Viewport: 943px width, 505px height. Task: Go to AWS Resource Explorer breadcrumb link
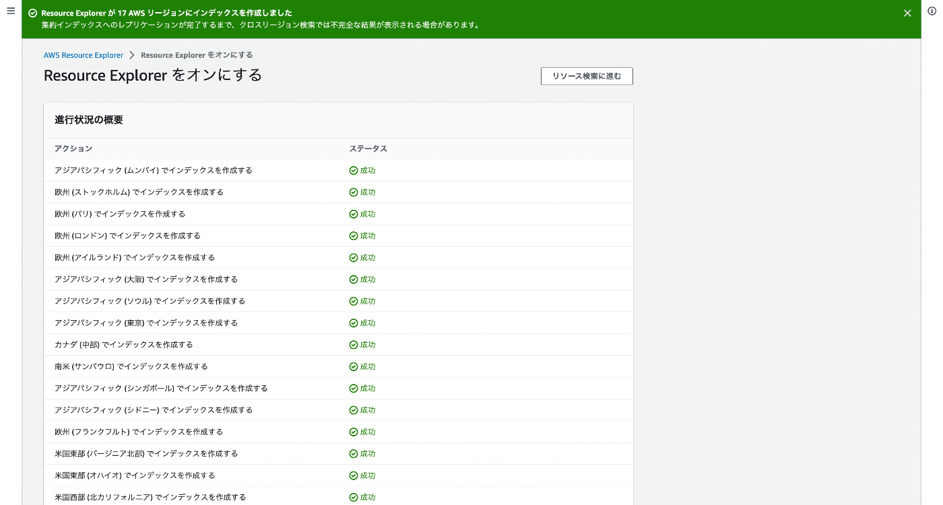click(84, 55)
